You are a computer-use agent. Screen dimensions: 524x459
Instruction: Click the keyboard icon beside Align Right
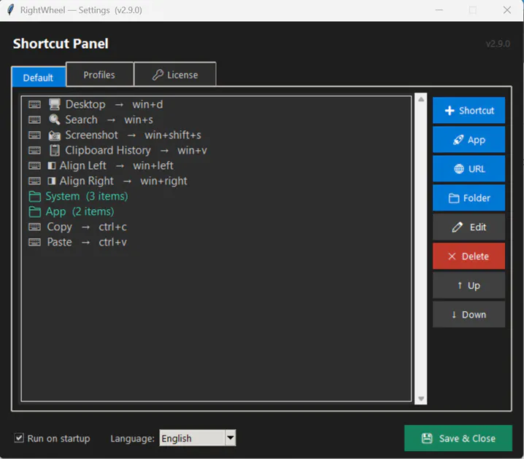click(34, 181)
